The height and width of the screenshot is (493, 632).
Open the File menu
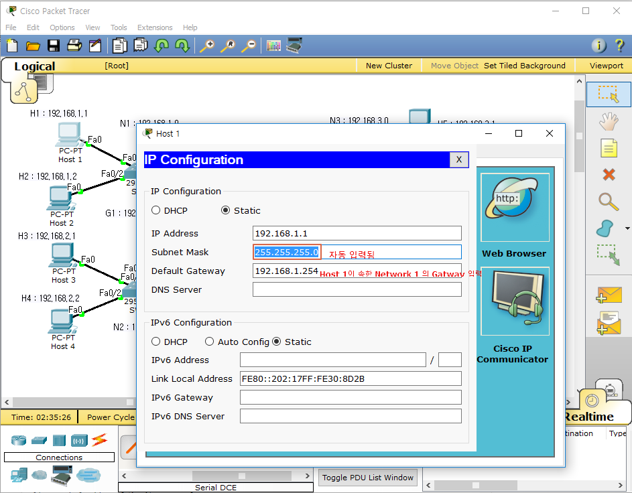tap(11, 27)
